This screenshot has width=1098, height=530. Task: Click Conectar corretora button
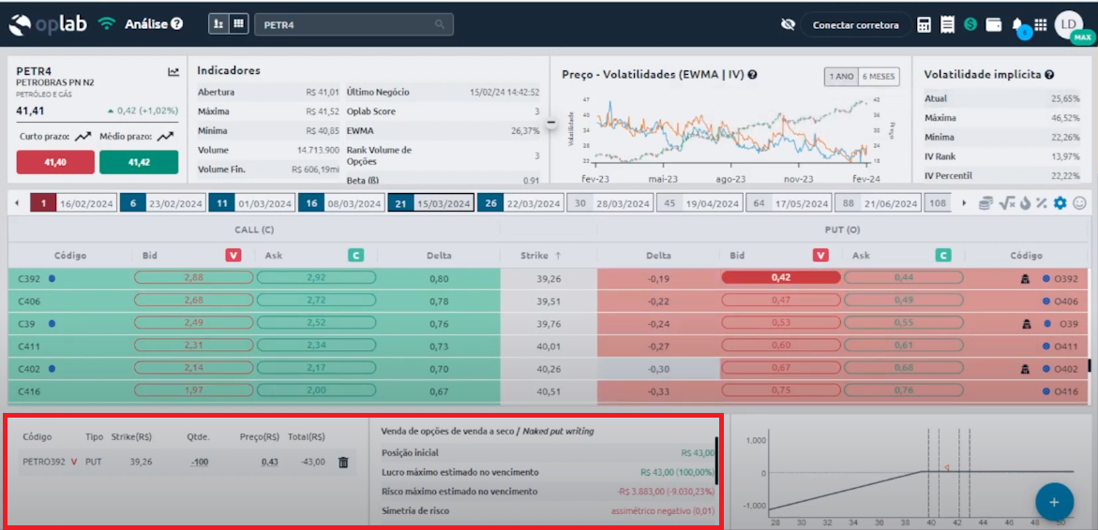tap(855, 25)
